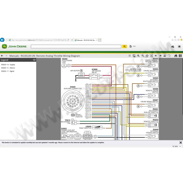Collapse the Legend panel with splitter arrows

click(x=34, y=60)
